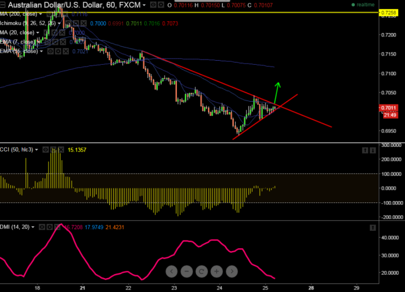Delete the EMA (35, close) indicator
This screenshot has height=292, width=405.
point(66,51)
